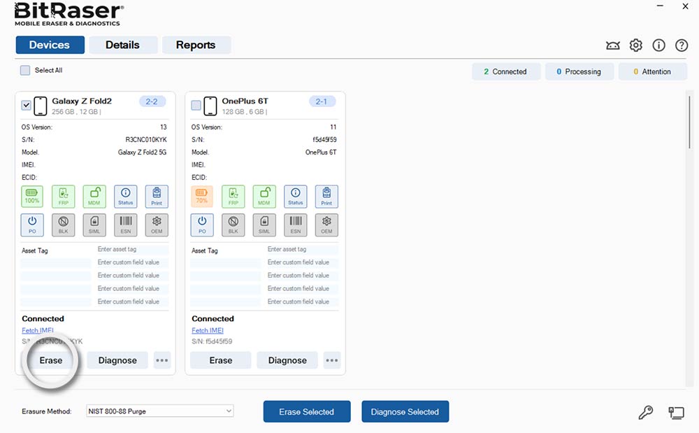Click OnePlus 6T battery 70% icon

click(202, 196)
